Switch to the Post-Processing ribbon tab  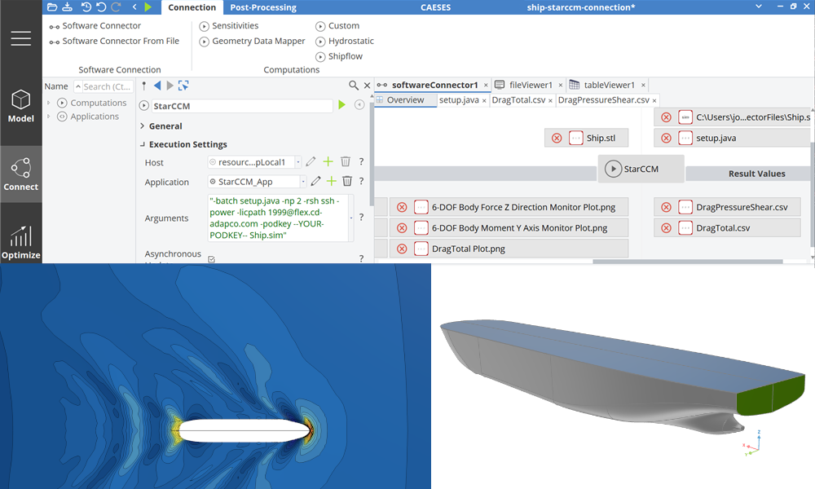click(263, 7)
